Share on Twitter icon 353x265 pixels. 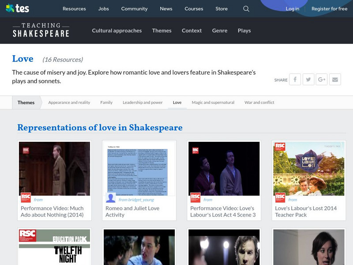pos(308,79)
